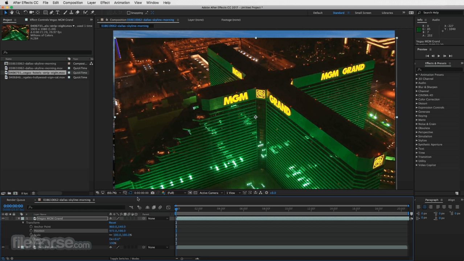Image resolution: width=464 pixels, height=261 pixels.
Task: Select the Rectangle shape tool
Action: pyautogui.click(x=45, y=13)
